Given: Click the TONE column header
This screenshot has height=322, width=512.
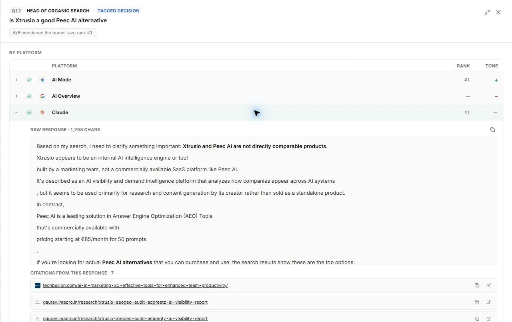Looking at the screenshot, I should [x=492, y=66].
